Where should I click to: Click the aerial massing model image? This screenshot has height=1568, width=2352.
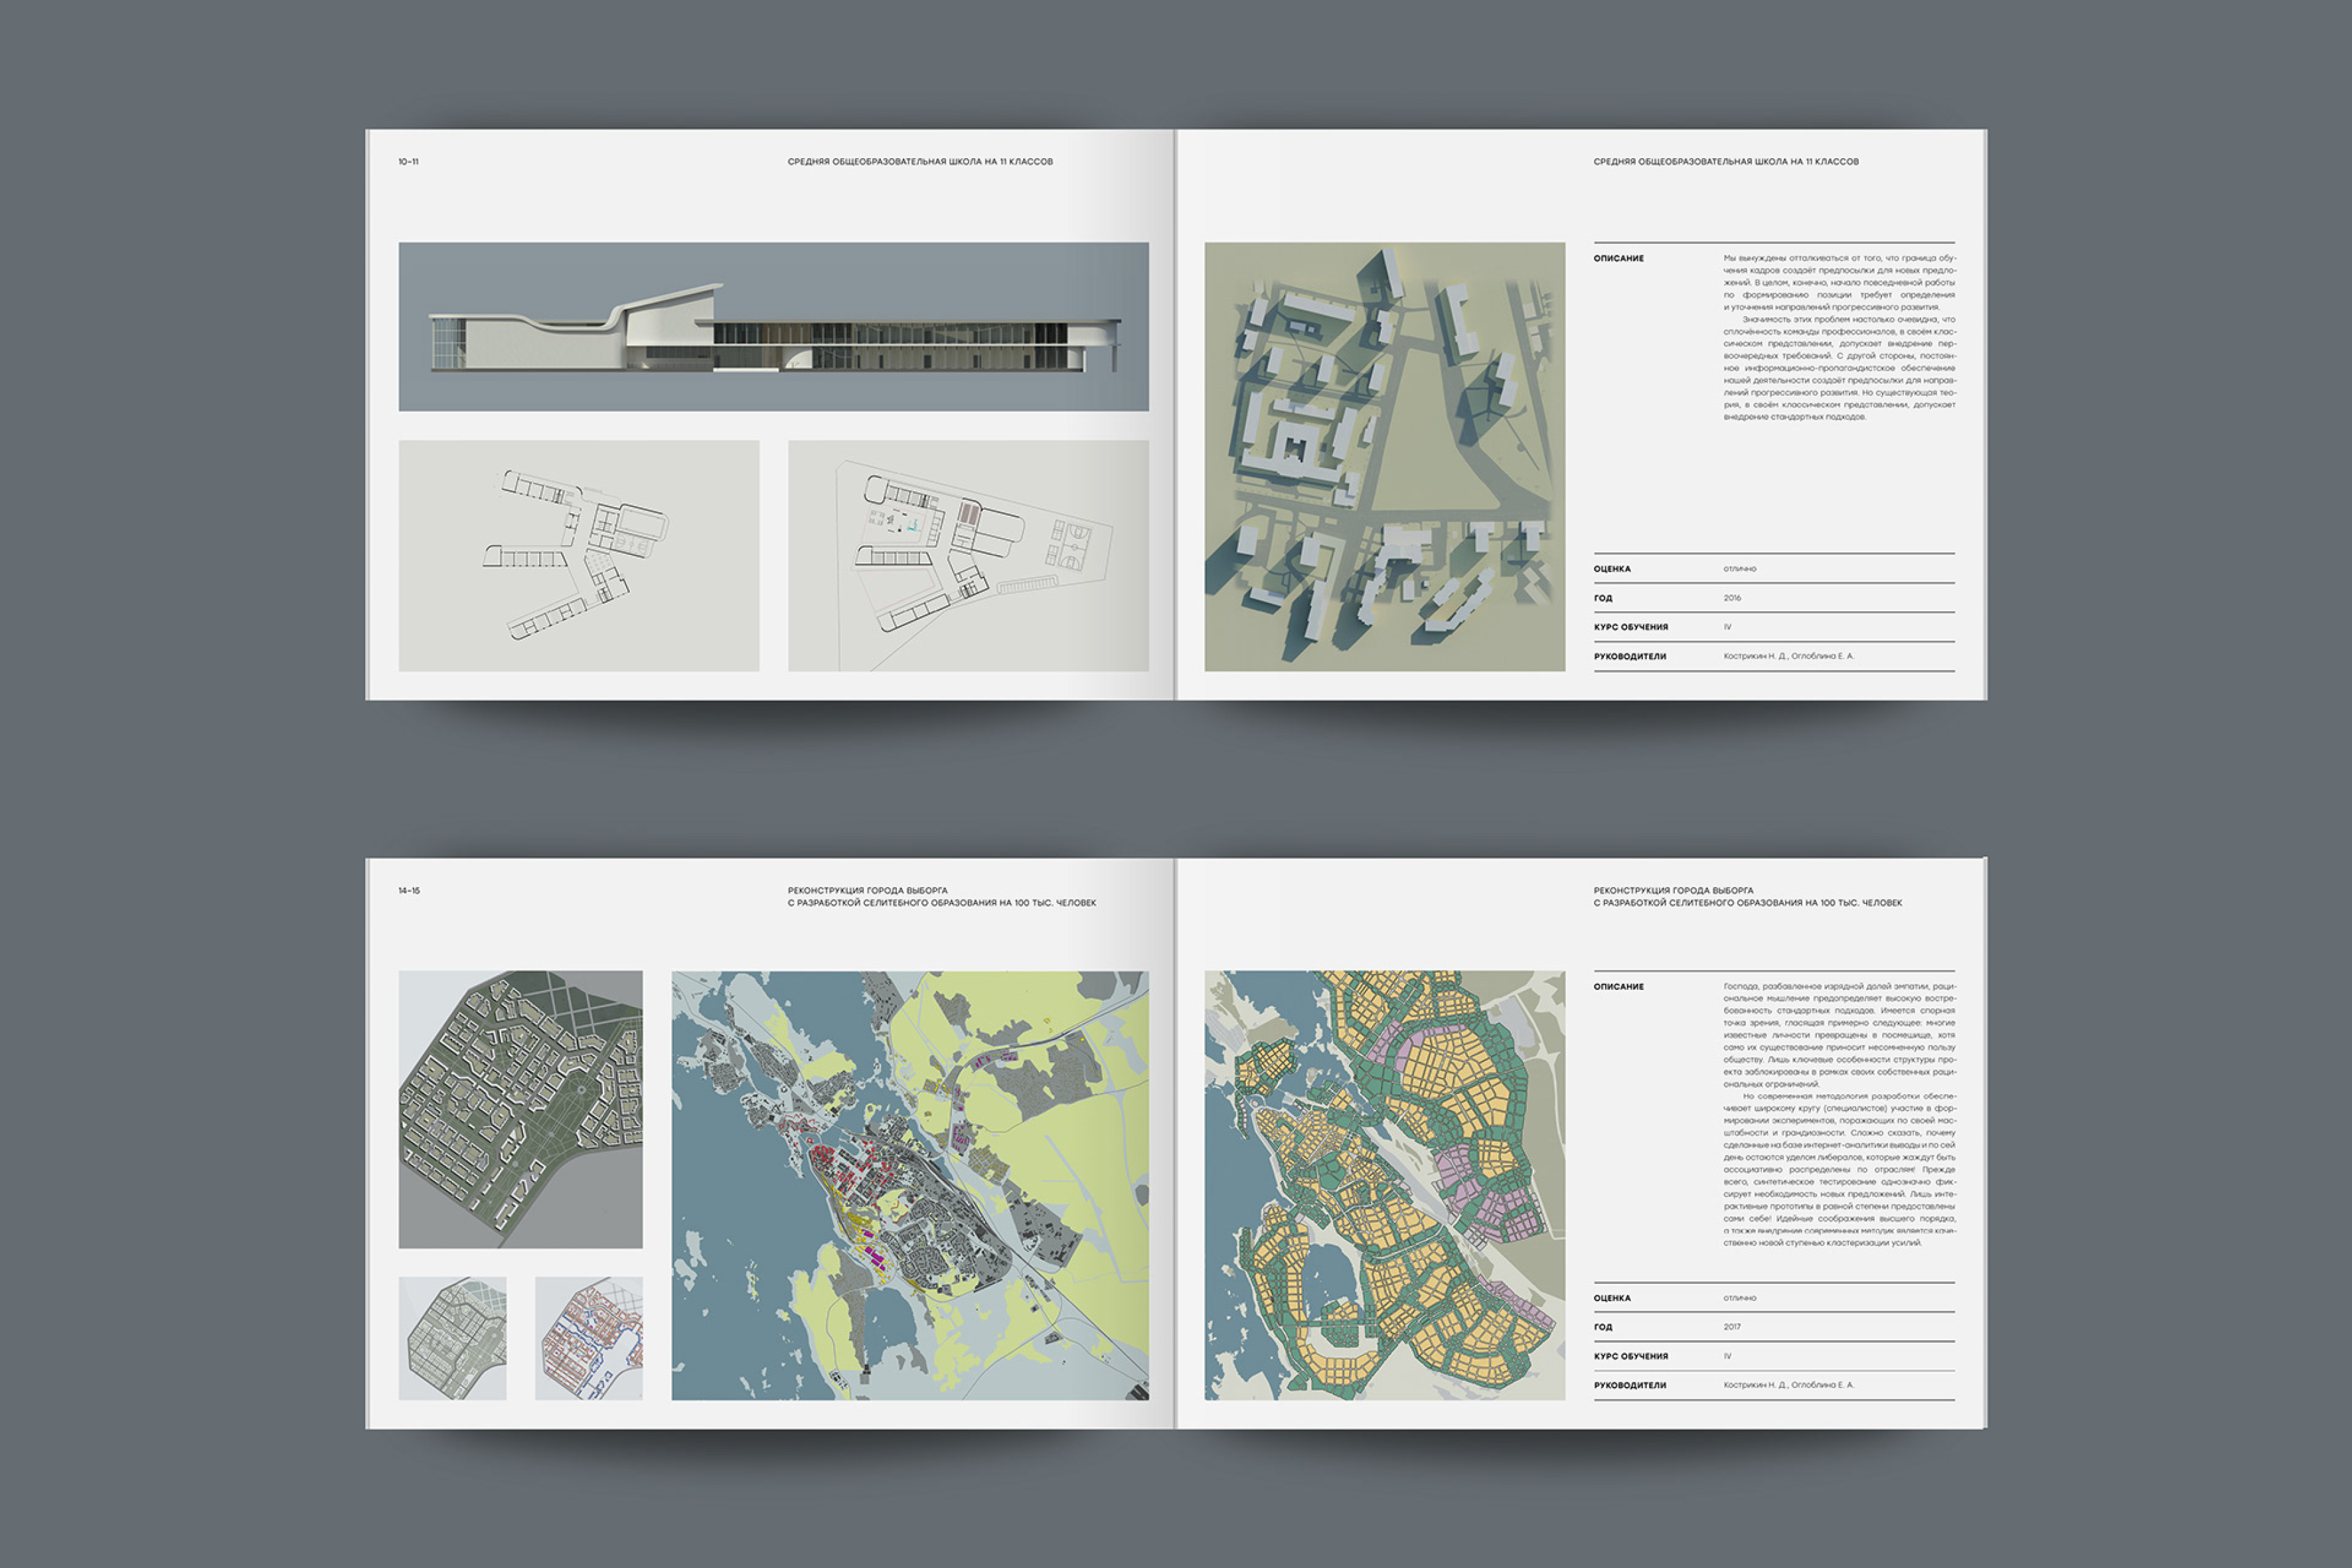click(1384, 456)
